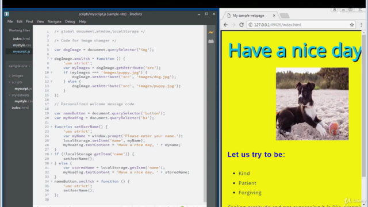The width and height of the screenshot is (368, 207).
Task: Close the My sample webpage tab
Action: click(274, 16)
